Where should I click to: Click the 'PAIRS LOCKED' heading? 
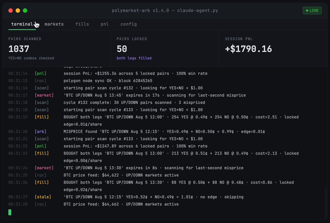tap(132, 39)
